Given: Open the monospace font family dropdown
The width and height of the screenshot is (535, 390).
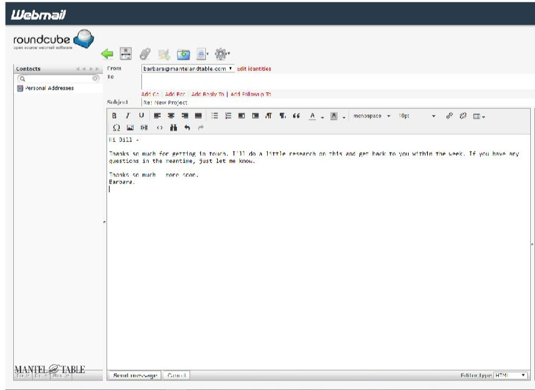Looking at the screenshot, I should point(371,116).
